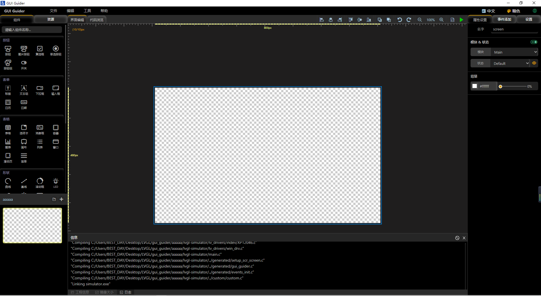The width and height of the screenshot is (541, 296).
Task: Switch to 暗色 dark theme
Action: [x=514, y=11]
